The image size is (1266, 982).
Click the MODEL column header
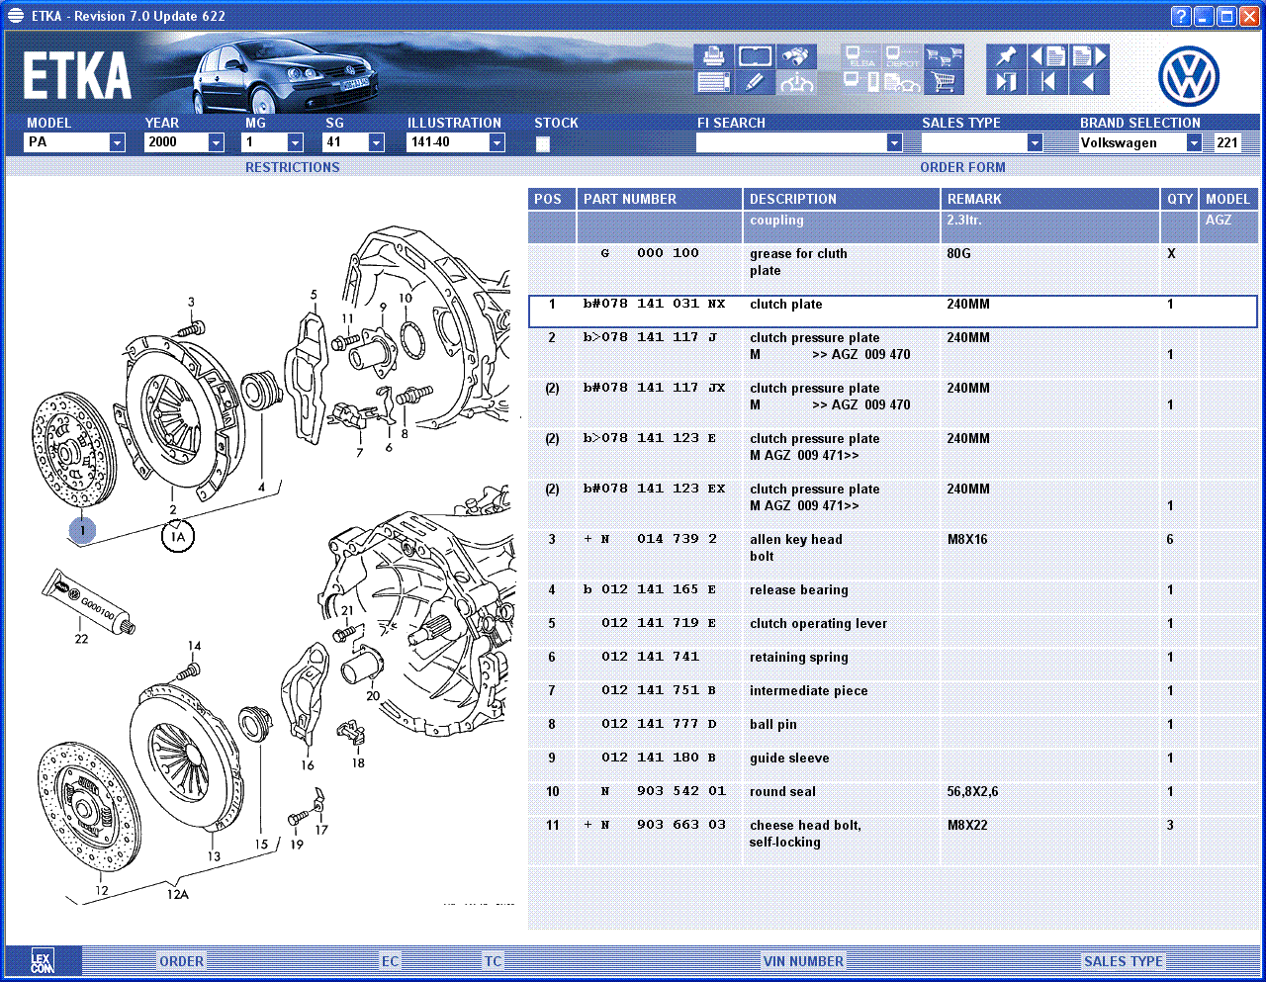[1228, 199]
